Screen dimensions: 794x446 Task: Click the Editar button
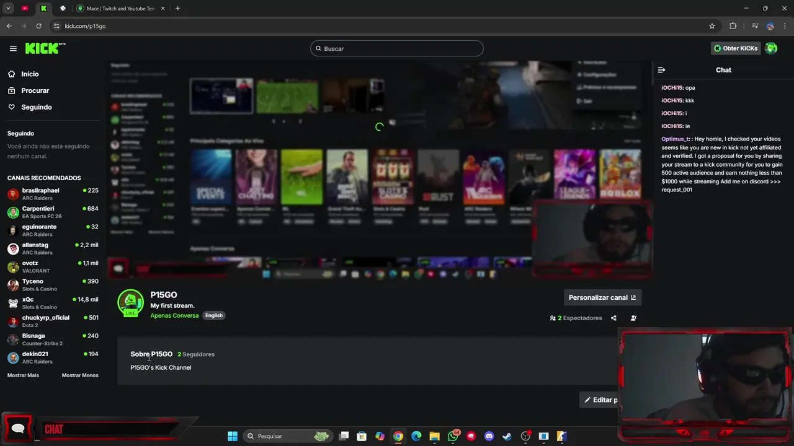pos(600,400)
